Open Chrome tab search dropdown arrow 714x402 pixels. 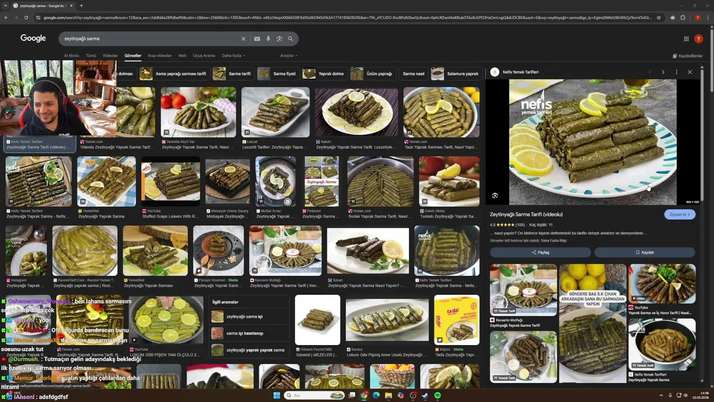pos(6,6)
